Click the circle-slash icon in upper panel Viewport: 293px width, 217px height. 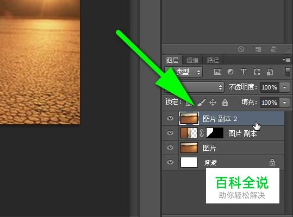pos(241,49)
